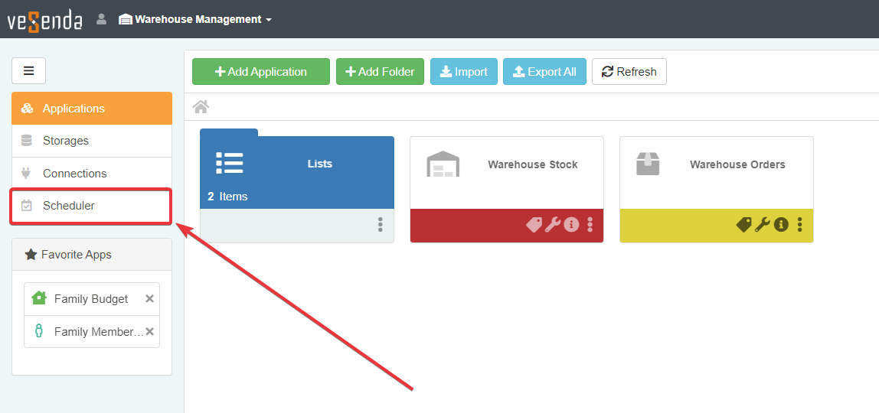
Task: Click the Add Application button
Action: click(260, 72)
